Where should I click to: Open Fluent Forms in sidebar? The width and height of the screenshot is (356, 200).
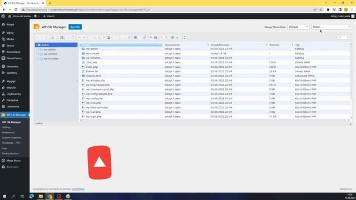[x=14, y=58]
